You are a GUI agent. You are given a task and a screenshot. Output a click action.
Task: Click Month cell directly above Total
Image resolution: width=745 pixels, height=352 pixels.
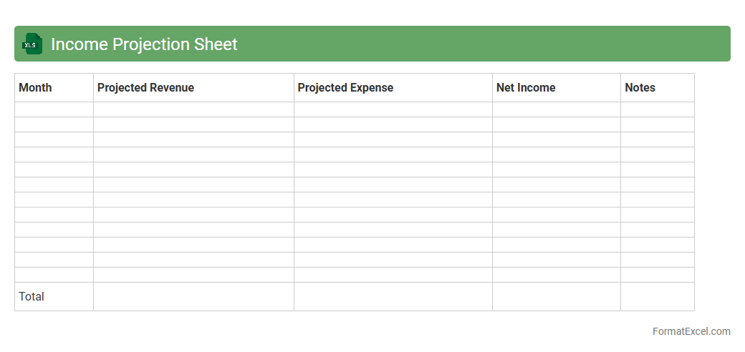tap(54, 275)
